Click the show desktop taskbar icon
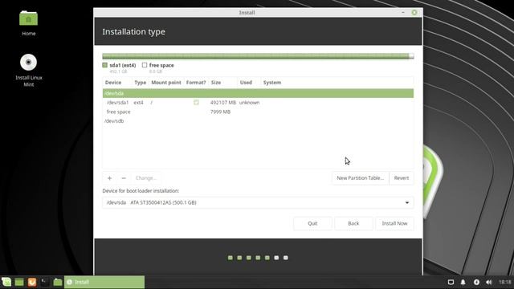The image size is (514, 289). pos(19,282)
